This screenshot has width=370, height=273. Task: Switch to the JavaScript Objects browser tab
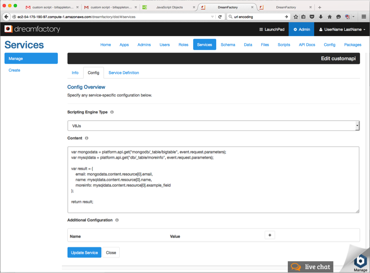pos(169,7)
